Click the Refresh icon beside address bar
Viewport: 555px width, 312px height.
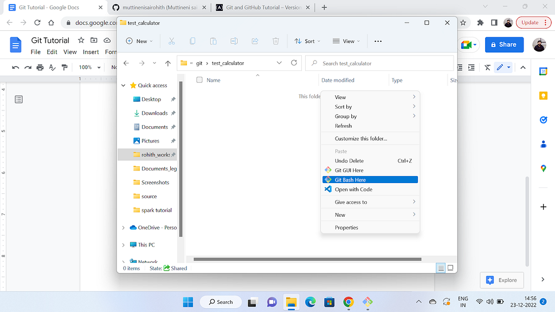pos(294,63)
